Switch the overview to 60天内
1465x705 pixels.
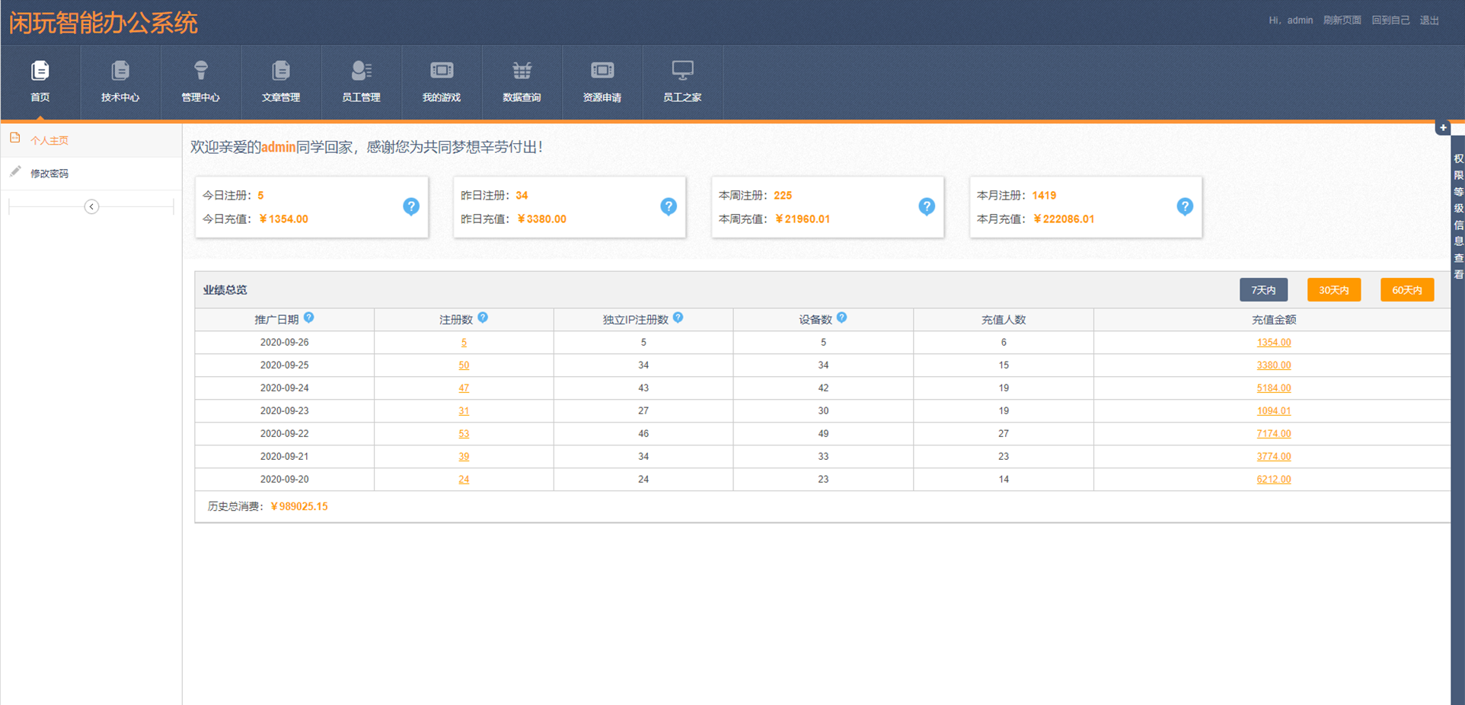[1407, 290]
